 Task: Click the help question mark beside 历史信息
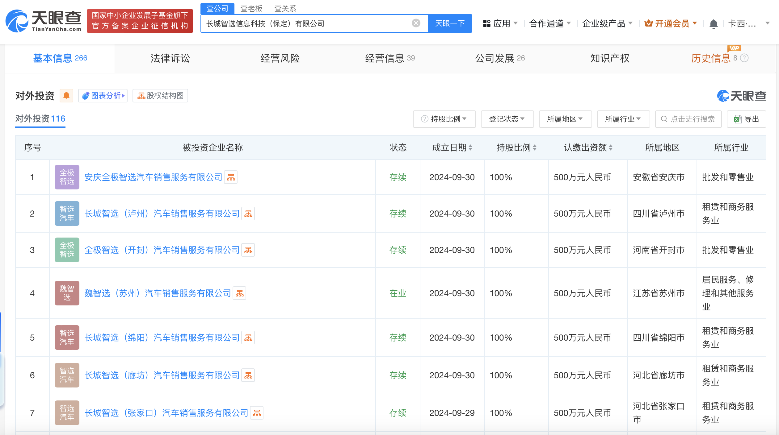[744, 58]
